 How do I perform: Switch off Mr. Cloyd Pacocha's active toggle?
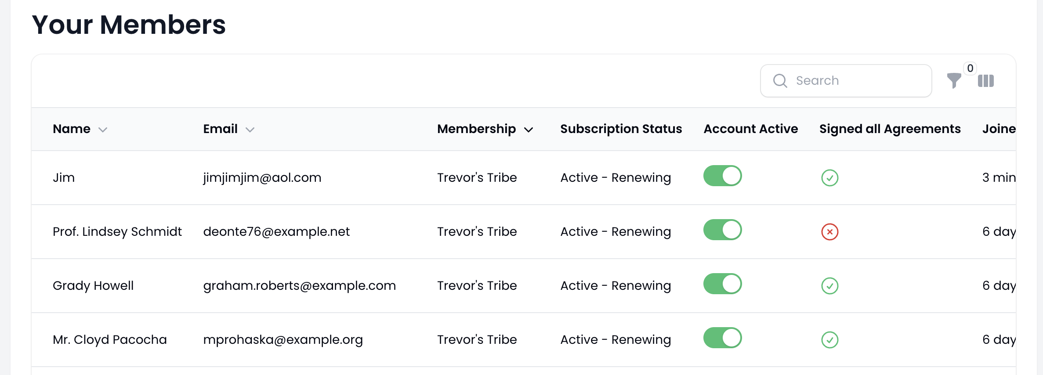[x=722, y=338]
